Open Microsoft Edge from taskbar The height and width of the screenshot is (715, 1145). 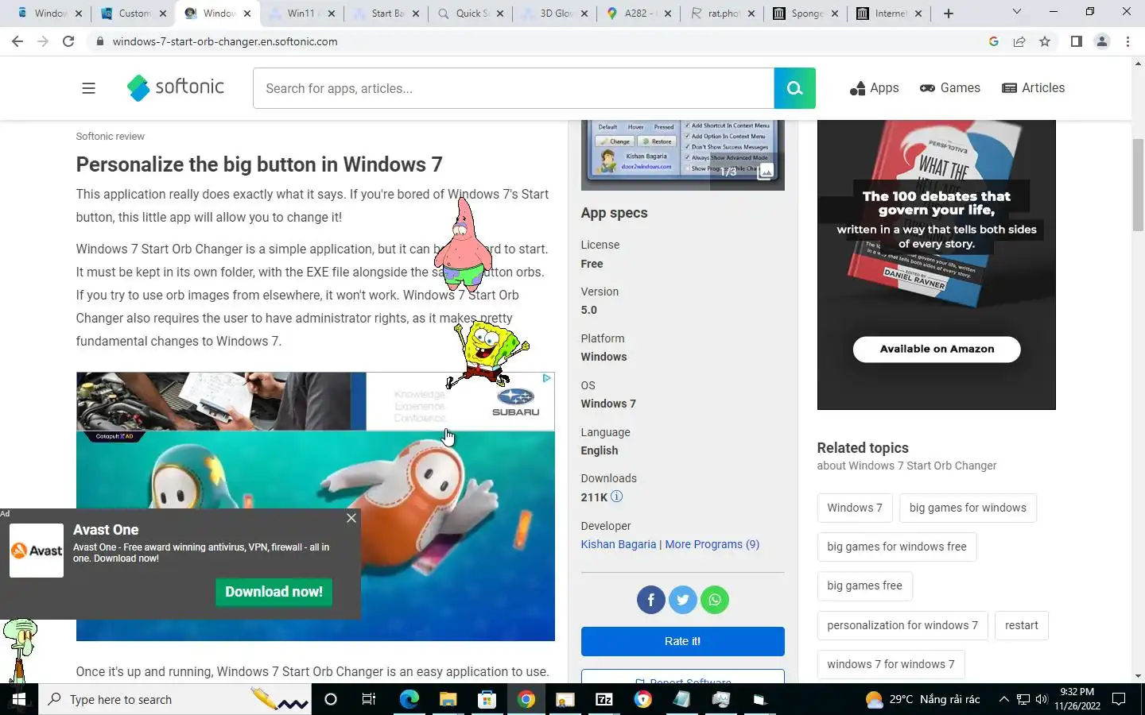(x=409, y=699)
